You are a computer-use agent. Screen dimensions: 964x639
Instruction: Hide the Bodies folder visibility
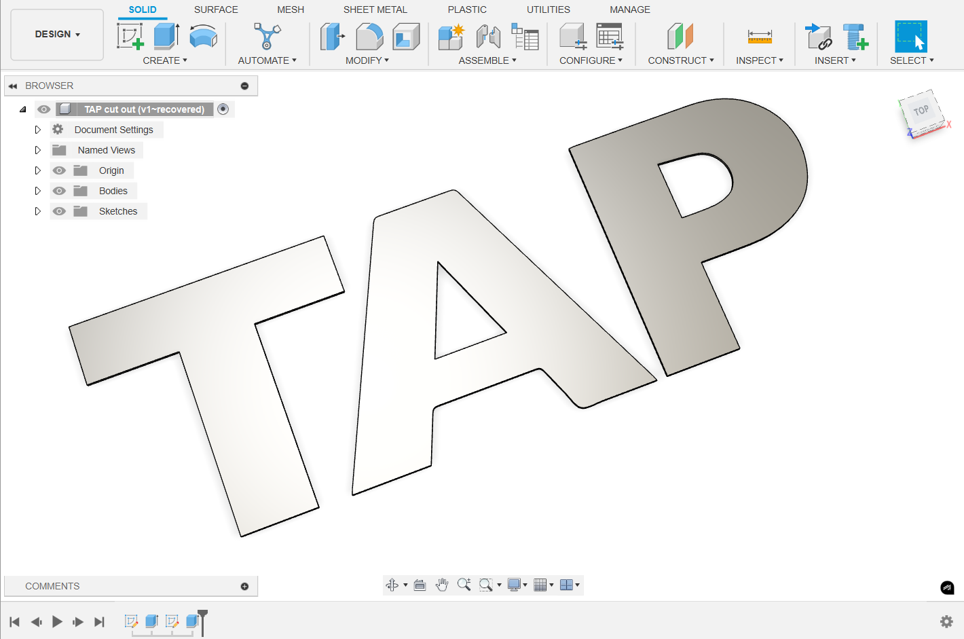(x=60, y=191)
